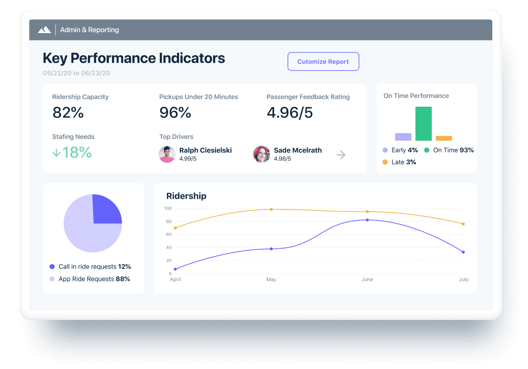This screenshot has width=528, height=369.
Task: Select the Admin & Reporting header tab
Action: 90,30
